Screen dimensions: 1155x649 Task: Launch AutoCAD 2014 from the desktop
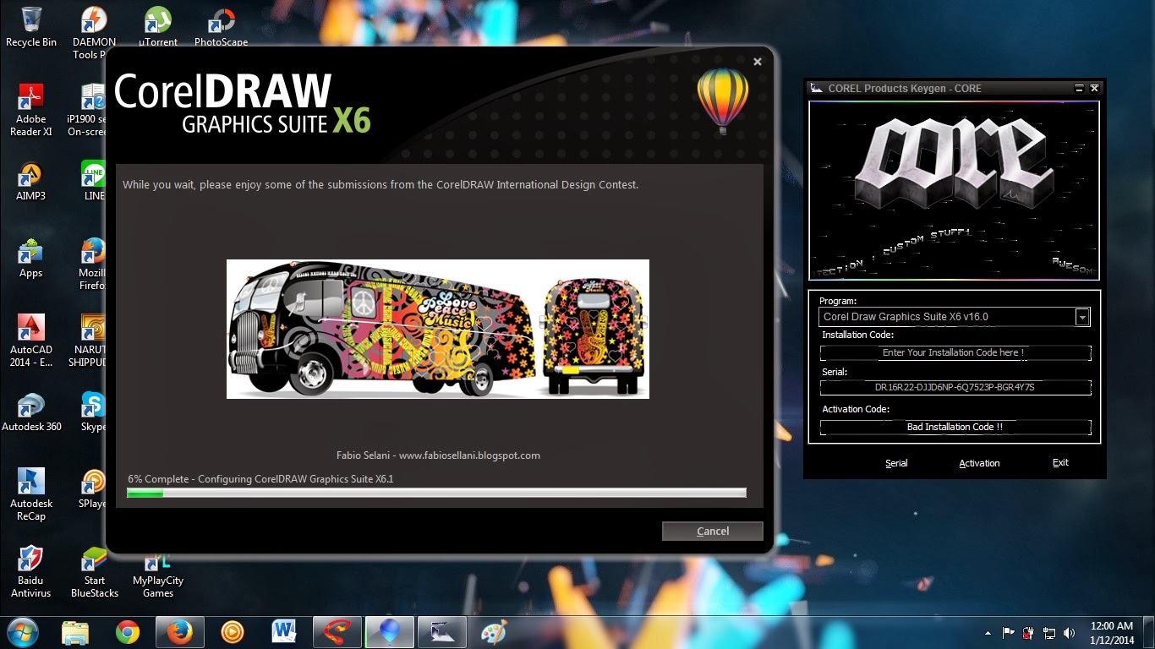(x=30, y=325)
